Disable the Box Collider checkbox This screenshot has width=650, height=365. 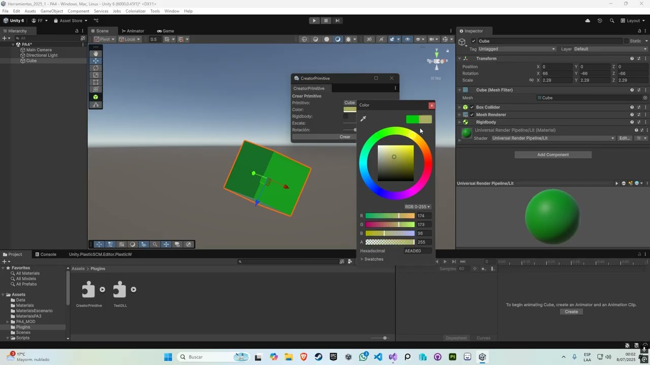pyautogui.click(x=472, y=107)
